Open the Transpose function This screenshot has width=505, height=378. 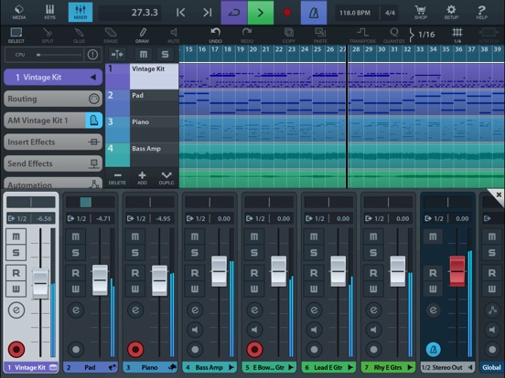pos(362,36)
